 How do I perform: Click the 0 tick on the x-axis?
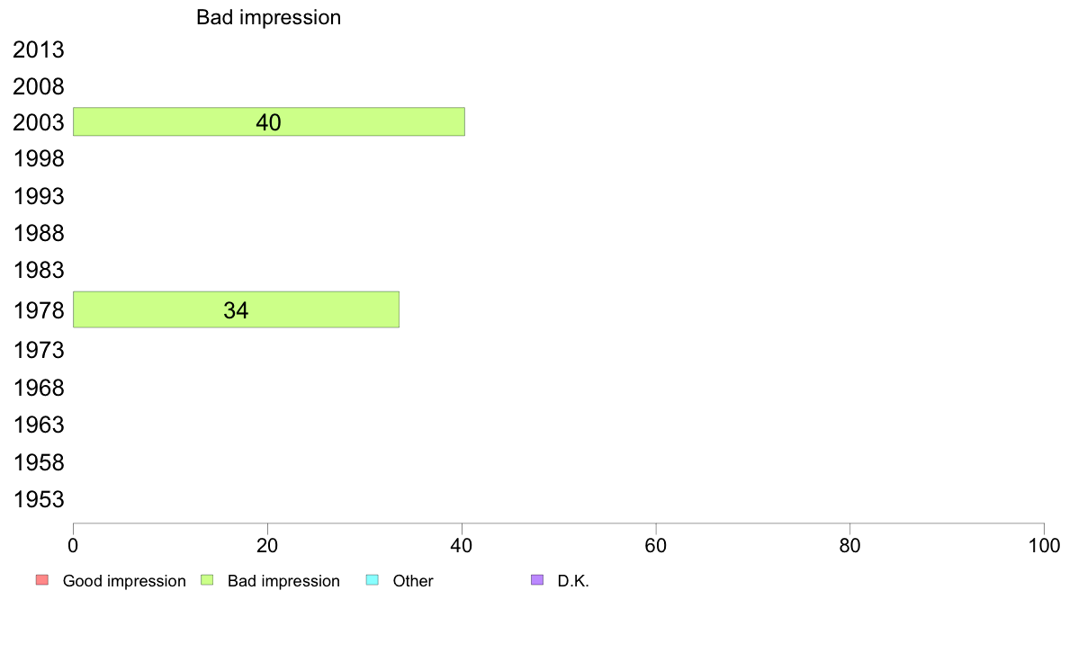coord(73,545)
